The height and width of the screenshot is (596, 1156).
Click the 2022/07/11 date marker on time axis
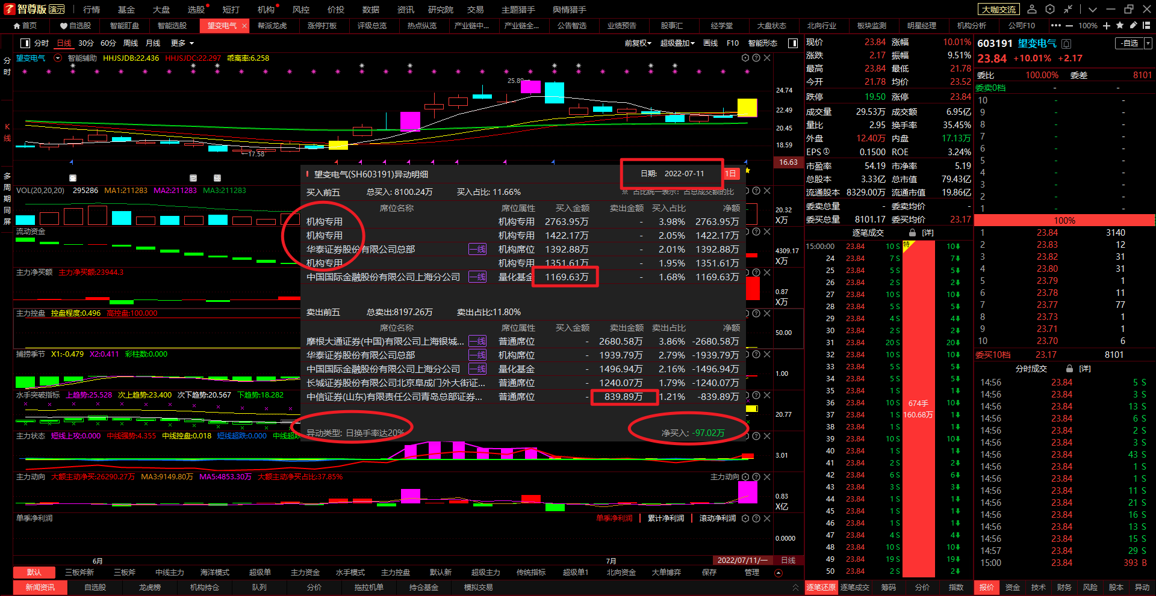[x=742, y=560]
